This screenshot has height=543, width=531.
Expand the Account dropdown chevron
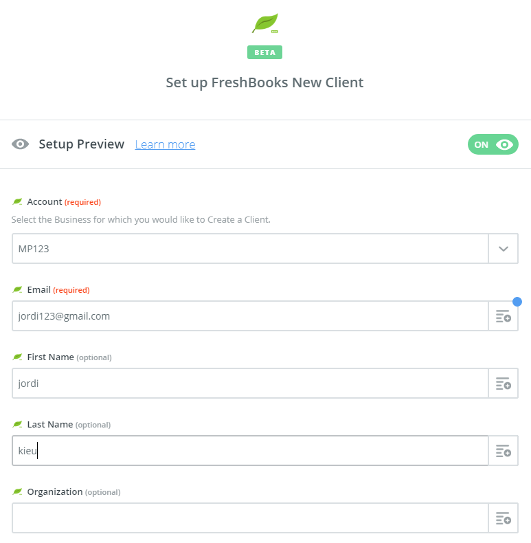click(504, 249)
